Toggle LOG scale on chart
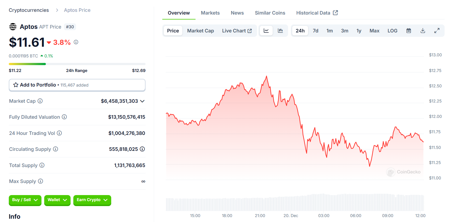 pyautogui.click(x=392, y=31)
